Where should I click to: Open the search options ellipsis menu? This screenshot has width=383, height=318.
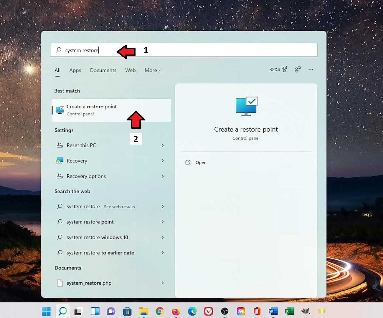tap(311, 69)
